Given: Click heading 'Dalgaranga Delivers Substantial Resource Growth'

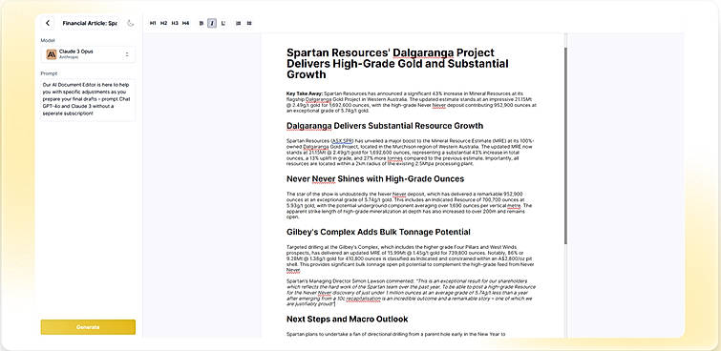Looking at the screenshot, I should (x=385, y=126).
